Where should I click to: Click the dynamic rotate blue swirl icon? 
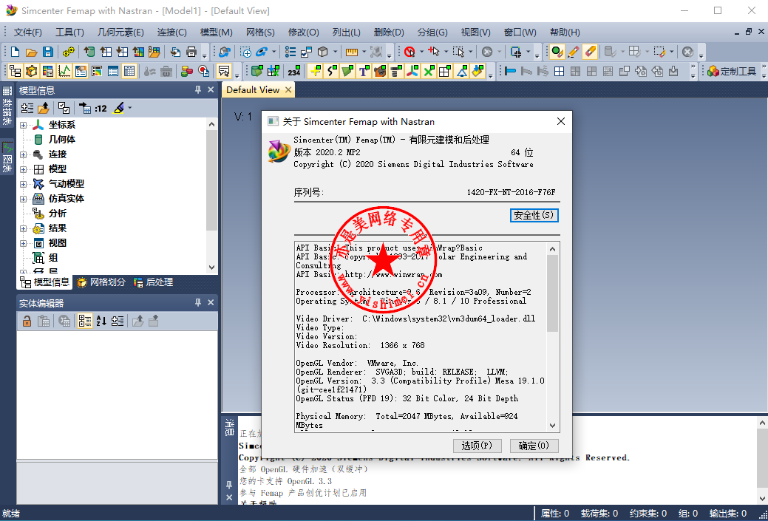coord(262,52)
